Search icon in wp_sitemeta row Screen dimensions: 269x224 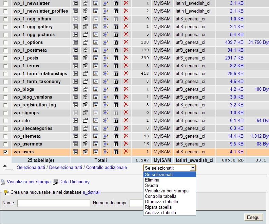(x=96, y=136)
